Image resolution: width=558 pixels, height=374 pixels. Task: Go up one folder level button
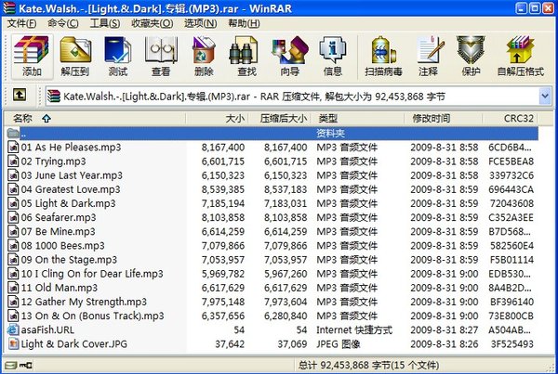tap(20, 96)
